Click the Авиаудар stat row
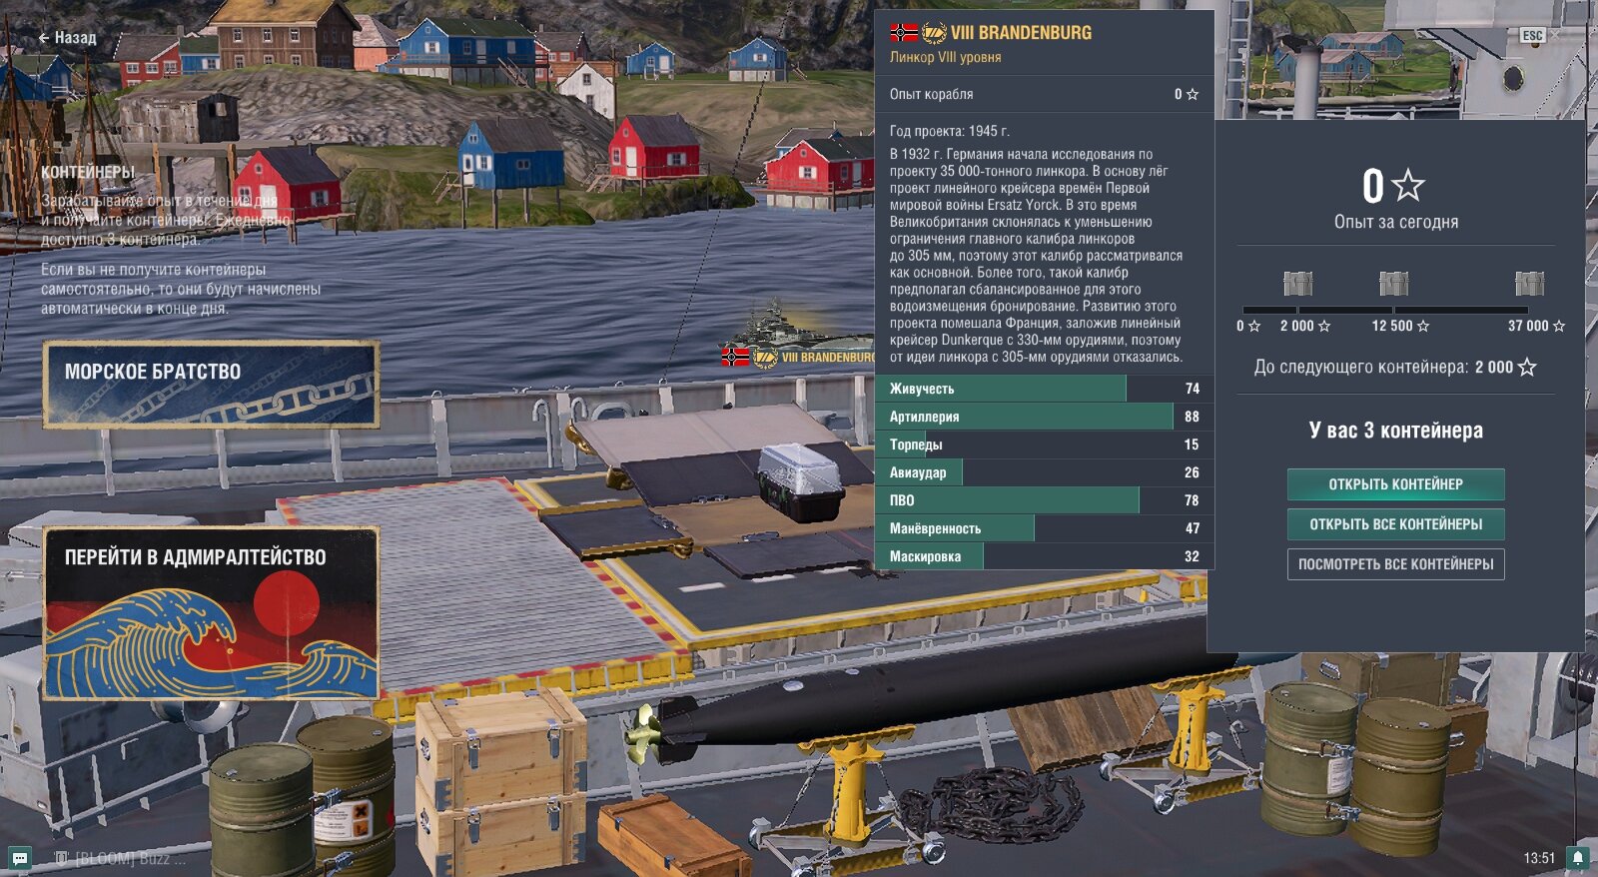 click(1045, 472)
